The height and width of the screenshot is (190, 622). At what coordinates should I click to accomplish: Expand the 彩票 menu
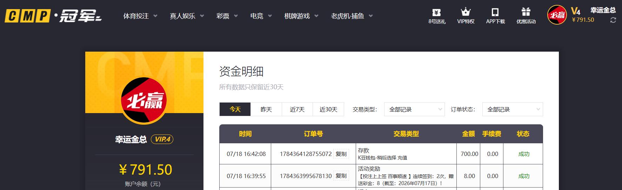(227, 16)
